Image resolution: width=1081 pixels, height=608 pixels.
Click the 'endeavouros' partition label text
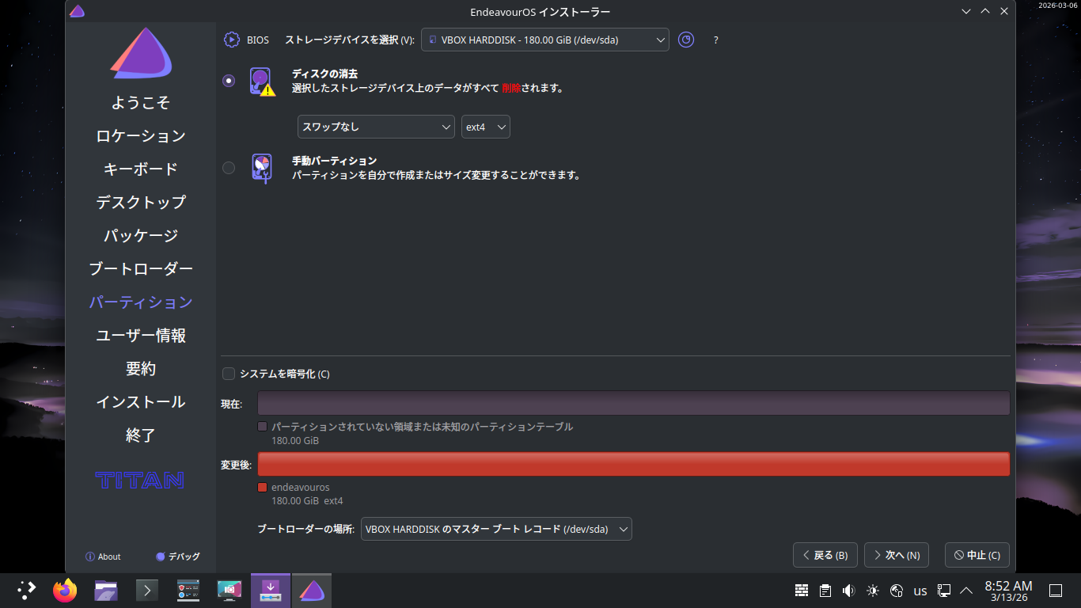[x=300, y=488]
